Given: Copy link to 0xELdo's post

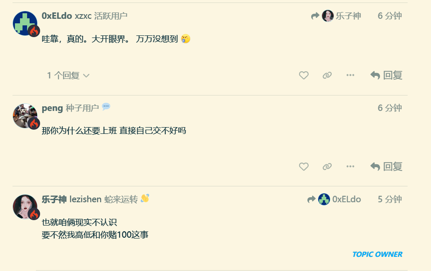Looking at the screenshot, I should 327,75.
